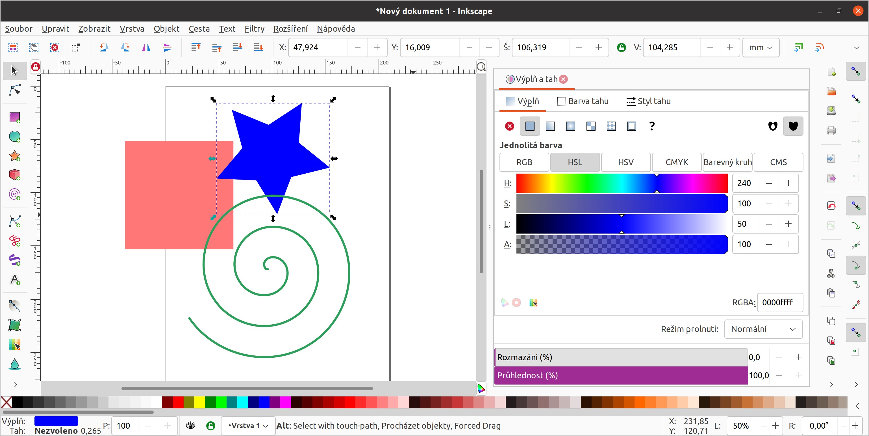Click the Cut scissors icon
This screenshot has width=869, height=436.
click(x=831, y=273)
